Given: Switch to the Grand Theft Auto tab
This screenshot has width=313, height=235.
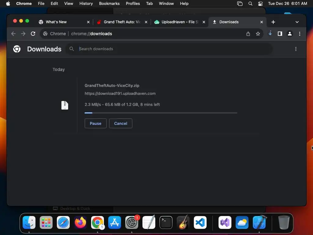Looking at the screenshot, I should [122, 22].
